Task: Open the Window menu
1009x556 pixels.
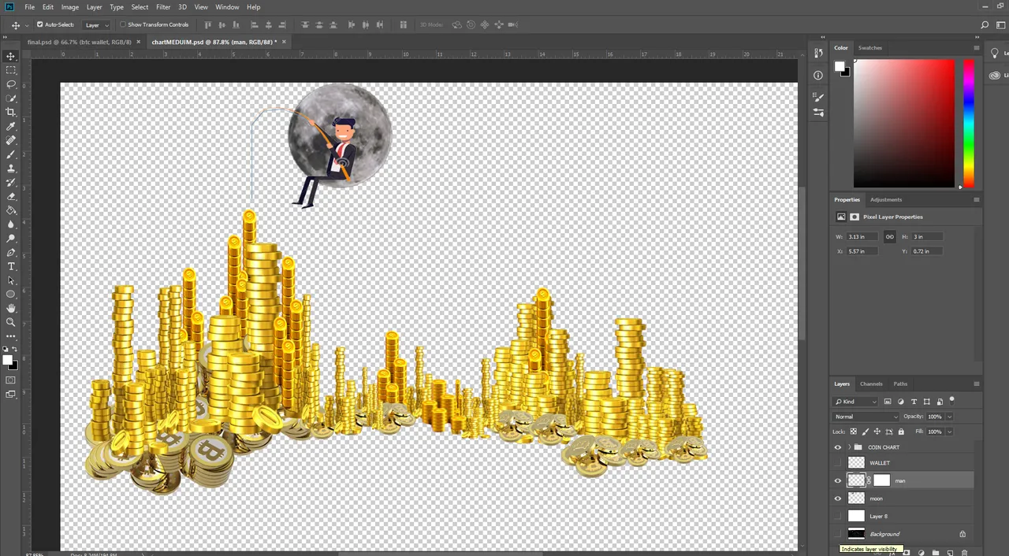Action: [227, 7]
